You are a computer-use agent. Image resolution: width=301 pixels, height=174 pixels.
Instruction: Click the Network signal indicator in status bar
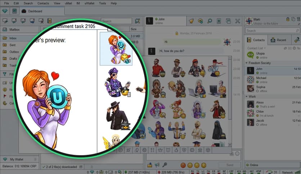pos(291,172)
